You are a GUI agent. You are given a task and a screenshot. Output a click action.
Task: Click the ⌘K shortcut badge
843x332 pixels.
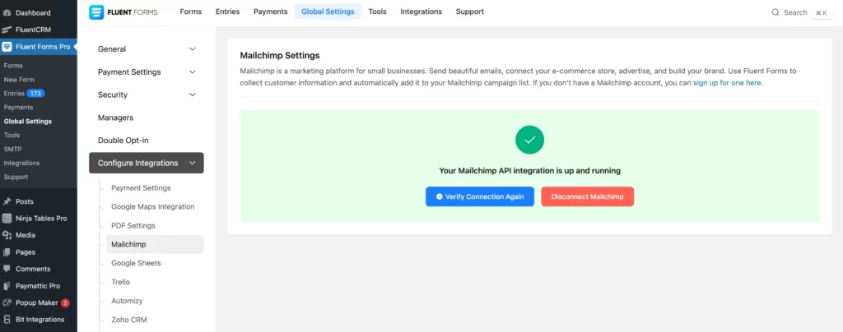(x=821, y=13)
